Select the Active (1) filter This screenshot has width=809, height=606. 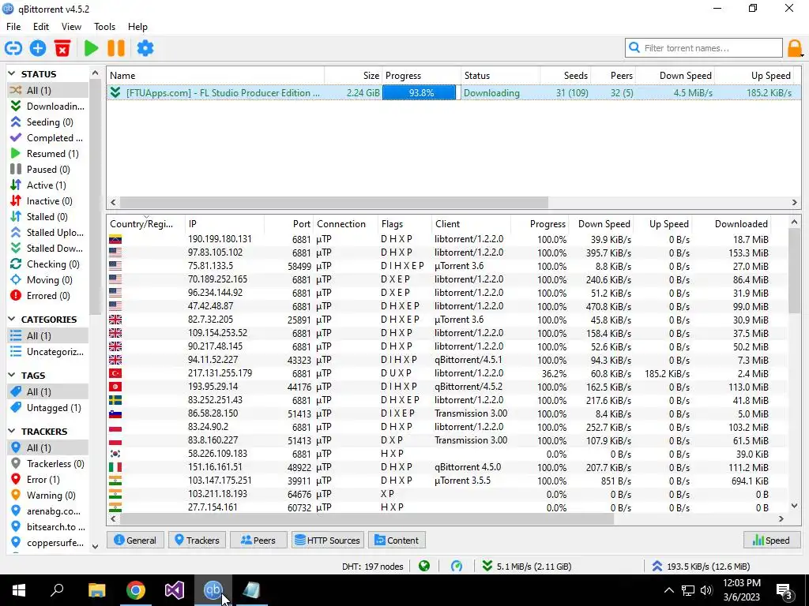point(47,185)
